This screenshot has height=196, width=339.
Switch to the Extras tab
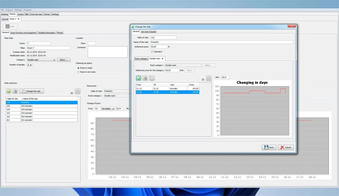(47, 14)
